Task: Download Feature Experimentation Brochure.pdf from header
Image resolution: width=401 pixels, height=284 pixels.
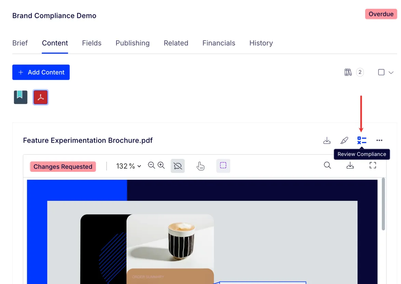Action: [x=327, y=140]
